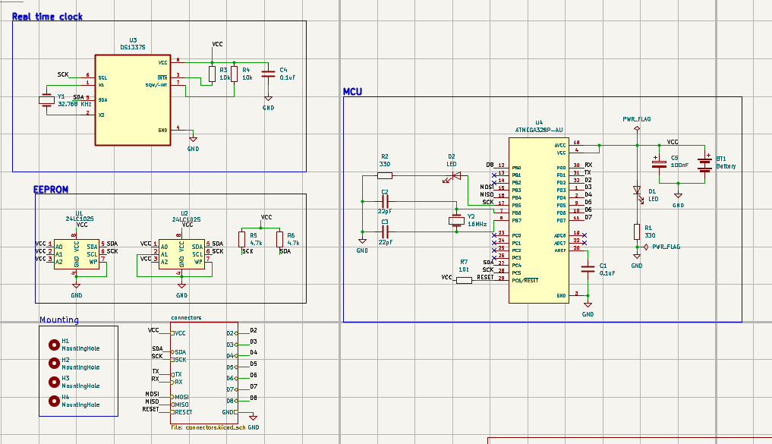The image size is (772, 444).
Task: Select the PWR_FLAG symbol beside R1
Action: tap(645, 247)
